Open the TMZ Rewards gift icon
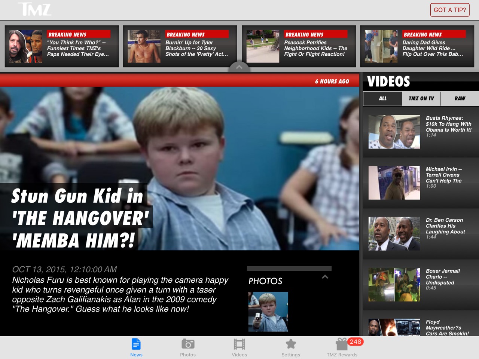 click(341, 344)
